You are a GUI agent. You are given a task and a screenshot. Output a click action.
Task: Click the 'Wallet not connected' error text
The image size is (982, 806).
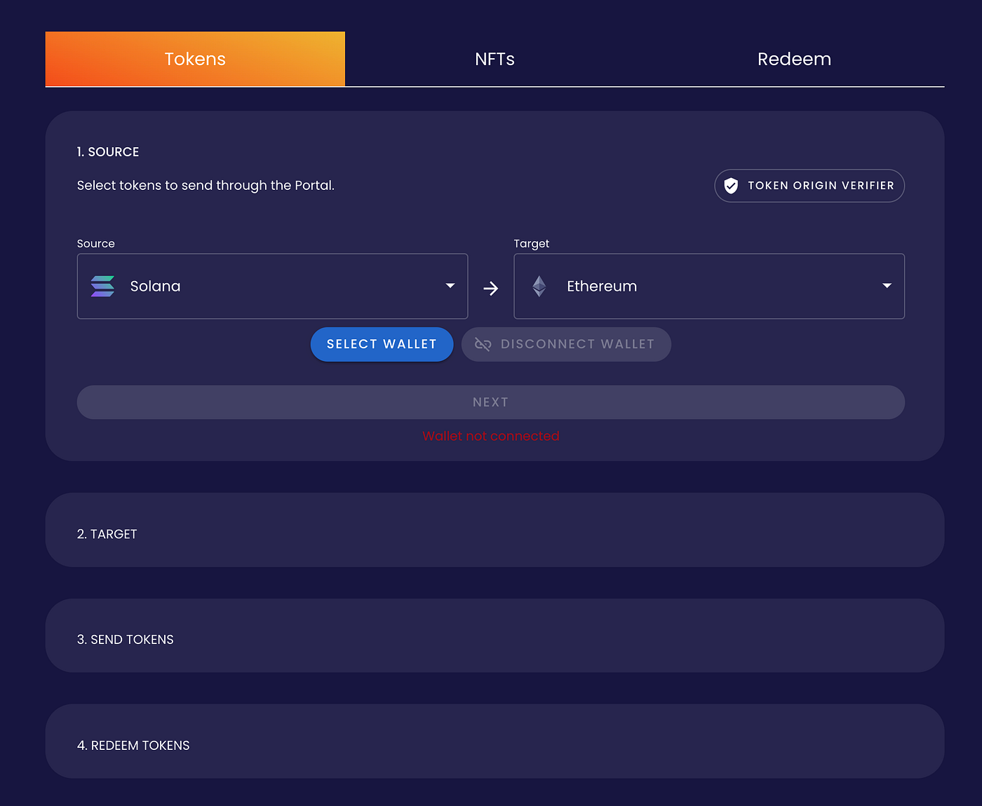click(491, 436)
